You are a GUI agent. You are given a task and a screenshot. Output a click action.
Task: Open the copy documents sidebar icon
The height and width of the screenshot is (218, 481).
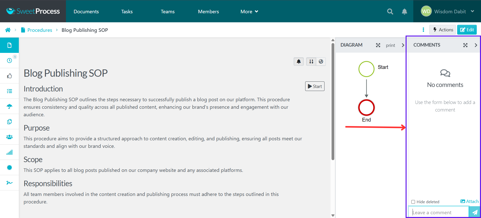pyautogui.click(x=9, y=122)
